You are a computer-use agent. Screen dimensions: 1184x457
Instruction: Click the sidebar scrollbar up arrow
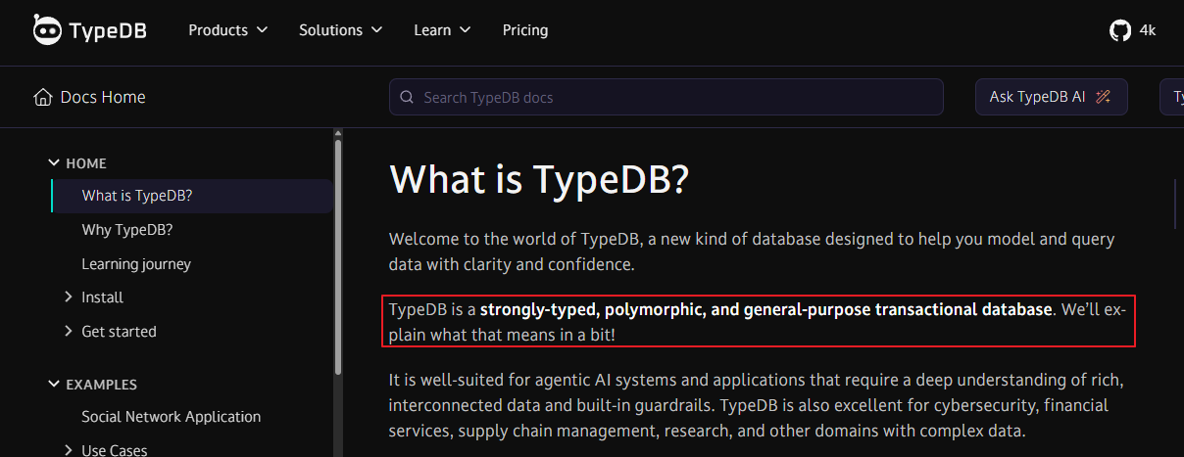pos(338,132)
